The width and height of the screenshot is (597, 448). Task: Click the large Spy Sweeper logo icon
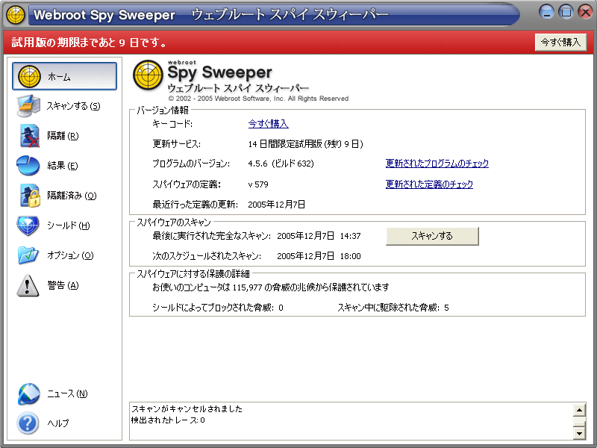(148, 76)
